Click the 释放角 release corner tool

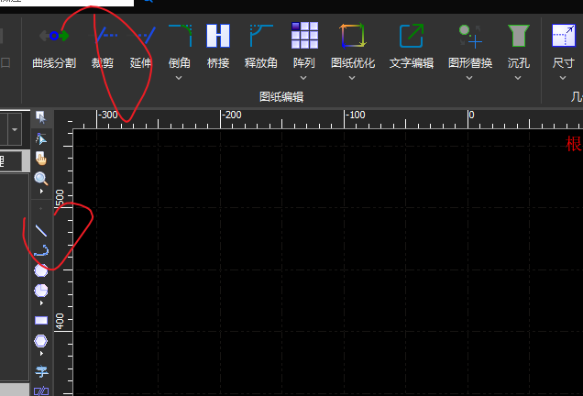coord(261,46)
